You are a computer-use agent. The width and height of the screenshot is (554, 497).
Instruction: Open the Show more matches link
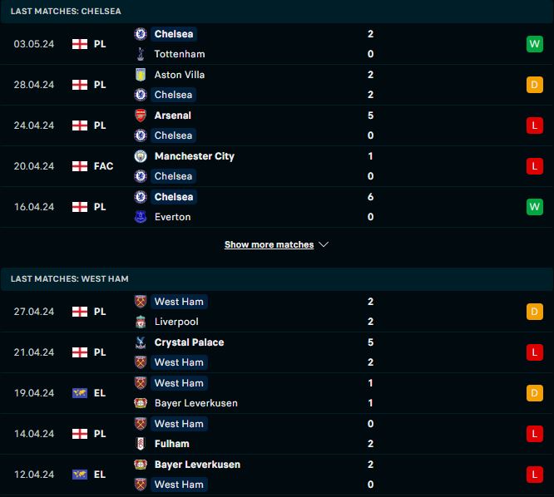point(269,244)
